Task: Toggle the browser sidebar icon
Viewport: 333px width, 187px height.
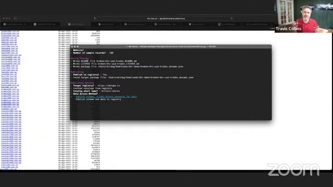Action: pyautogui.click(x=16, y=19)
